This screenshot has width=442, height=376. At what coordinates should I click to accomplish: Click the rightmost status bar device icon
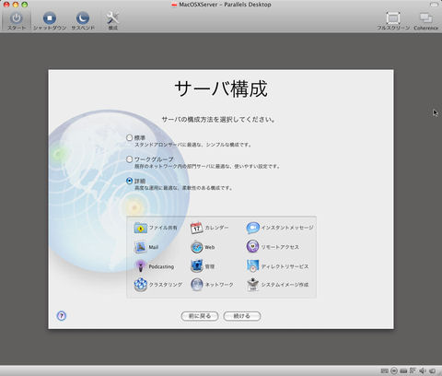click(433, 371)
